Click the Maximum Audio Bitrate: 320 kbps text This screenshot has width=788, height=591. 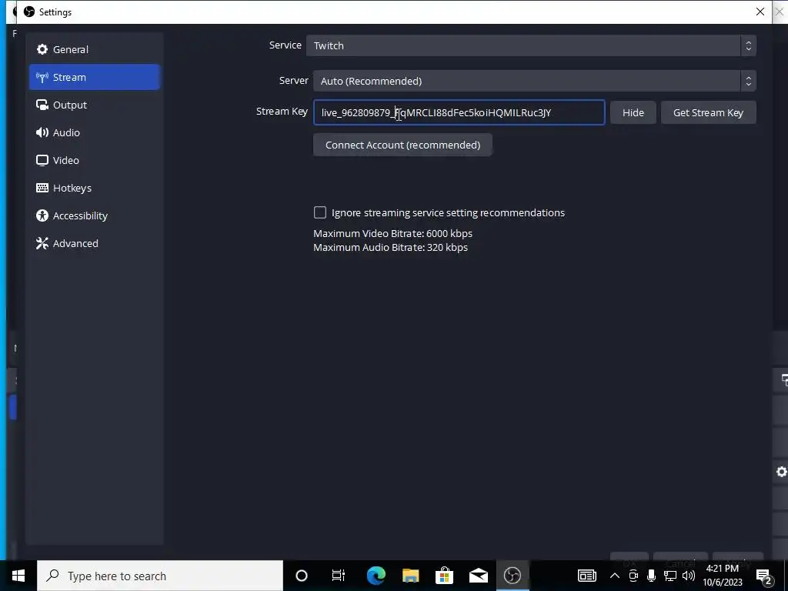pos(390,247)
